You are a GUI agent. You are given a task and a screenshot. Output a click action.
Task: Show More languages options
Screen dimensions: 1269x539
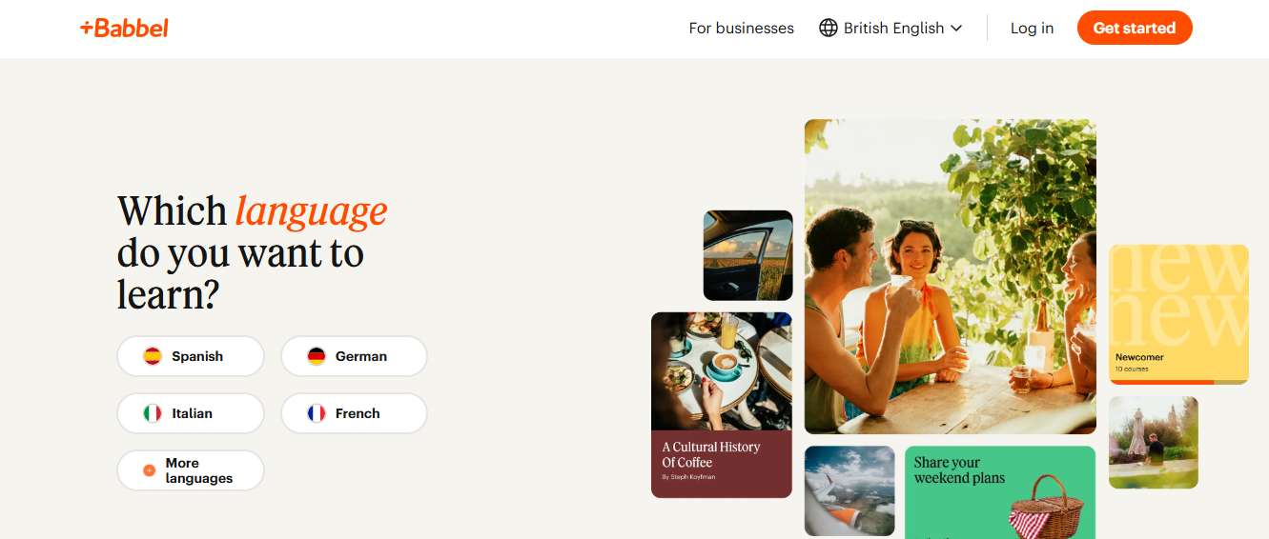(191, 470)
